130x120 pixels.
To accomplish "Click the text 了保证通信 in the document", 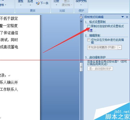I will pos(9,33).
